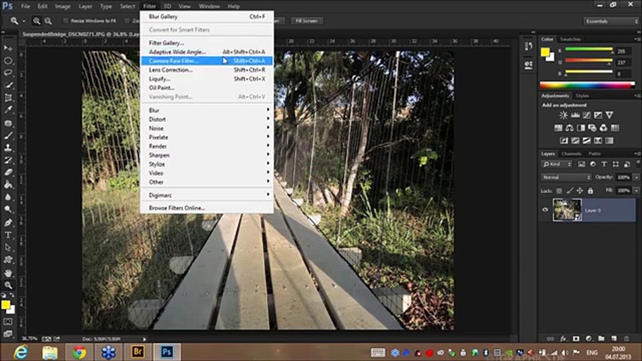This screenshot has height=361, width=642.
Task: Choose Camera Raw Filter from menu
Action: 207,61
